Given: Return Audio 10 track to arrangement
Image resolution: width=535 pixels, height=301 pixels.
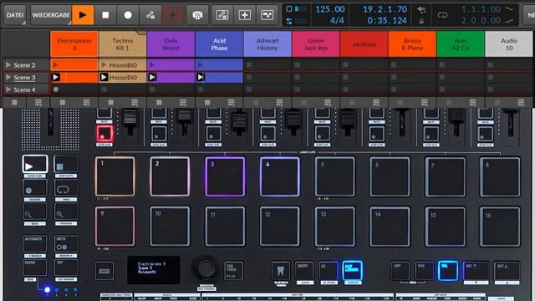Looking at the screenshot, I should coord(521,102).
